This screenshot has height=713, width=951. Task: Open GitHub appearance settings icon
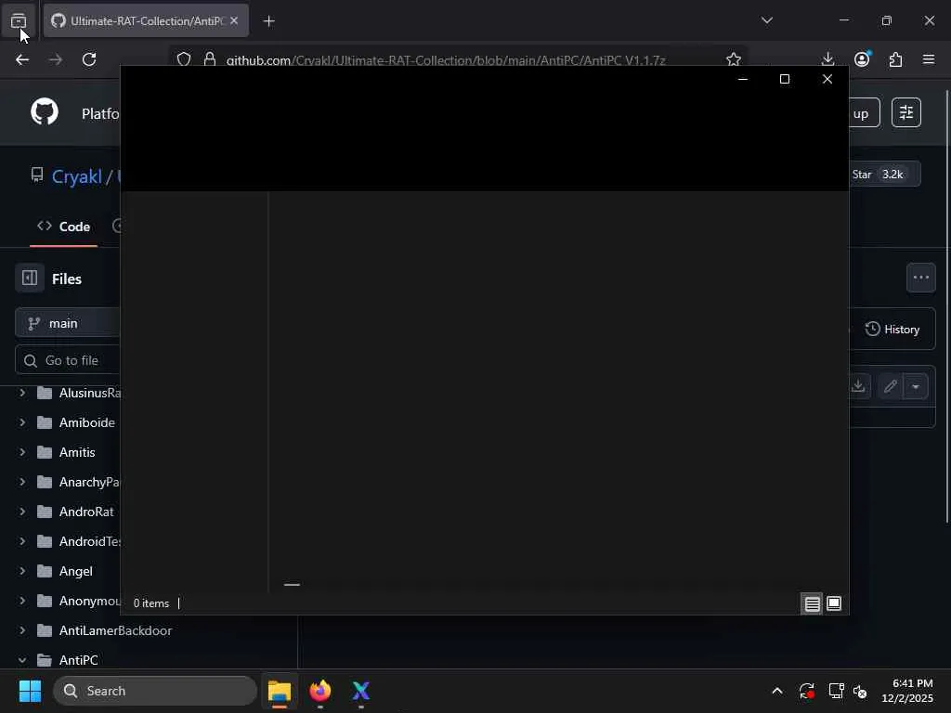tap(906, 112)
